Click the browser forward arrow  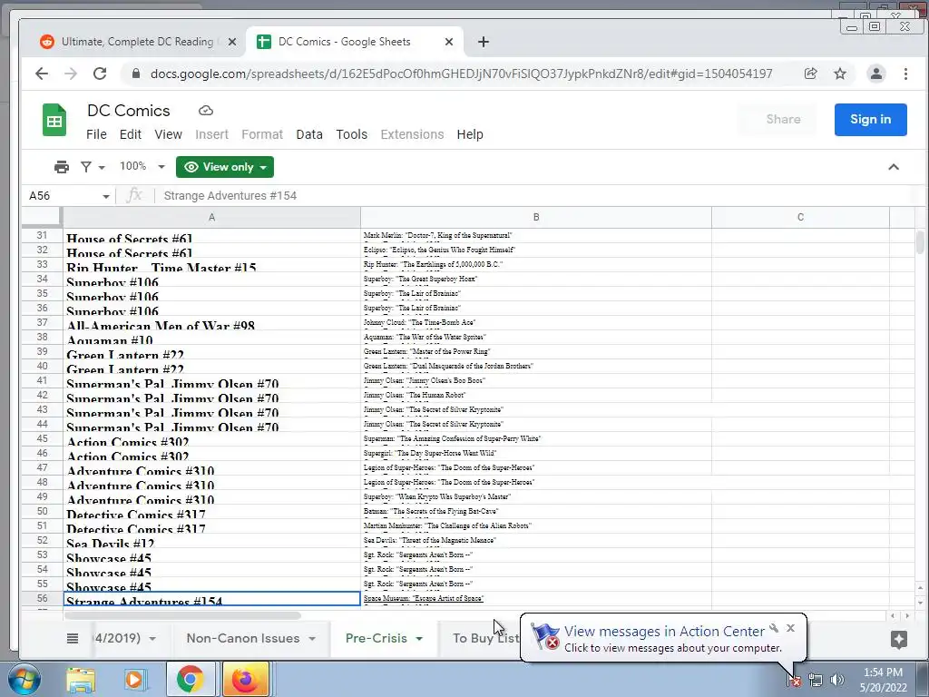pos(71,74)
